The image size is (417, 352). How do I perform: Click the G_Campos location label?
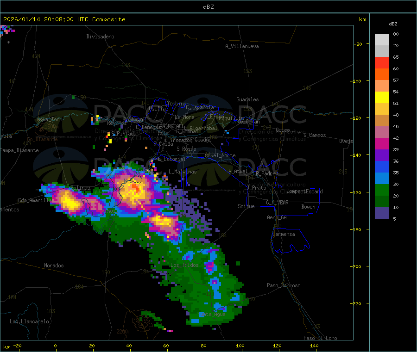coord(315,135)
